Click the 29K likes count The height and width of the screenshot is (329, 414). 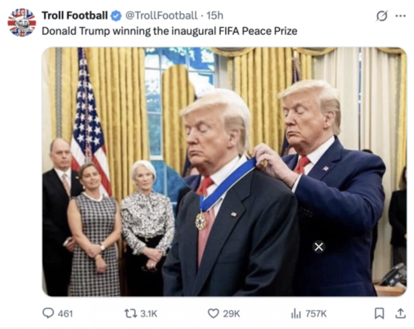pyautogui.click(x=231, y=314)
